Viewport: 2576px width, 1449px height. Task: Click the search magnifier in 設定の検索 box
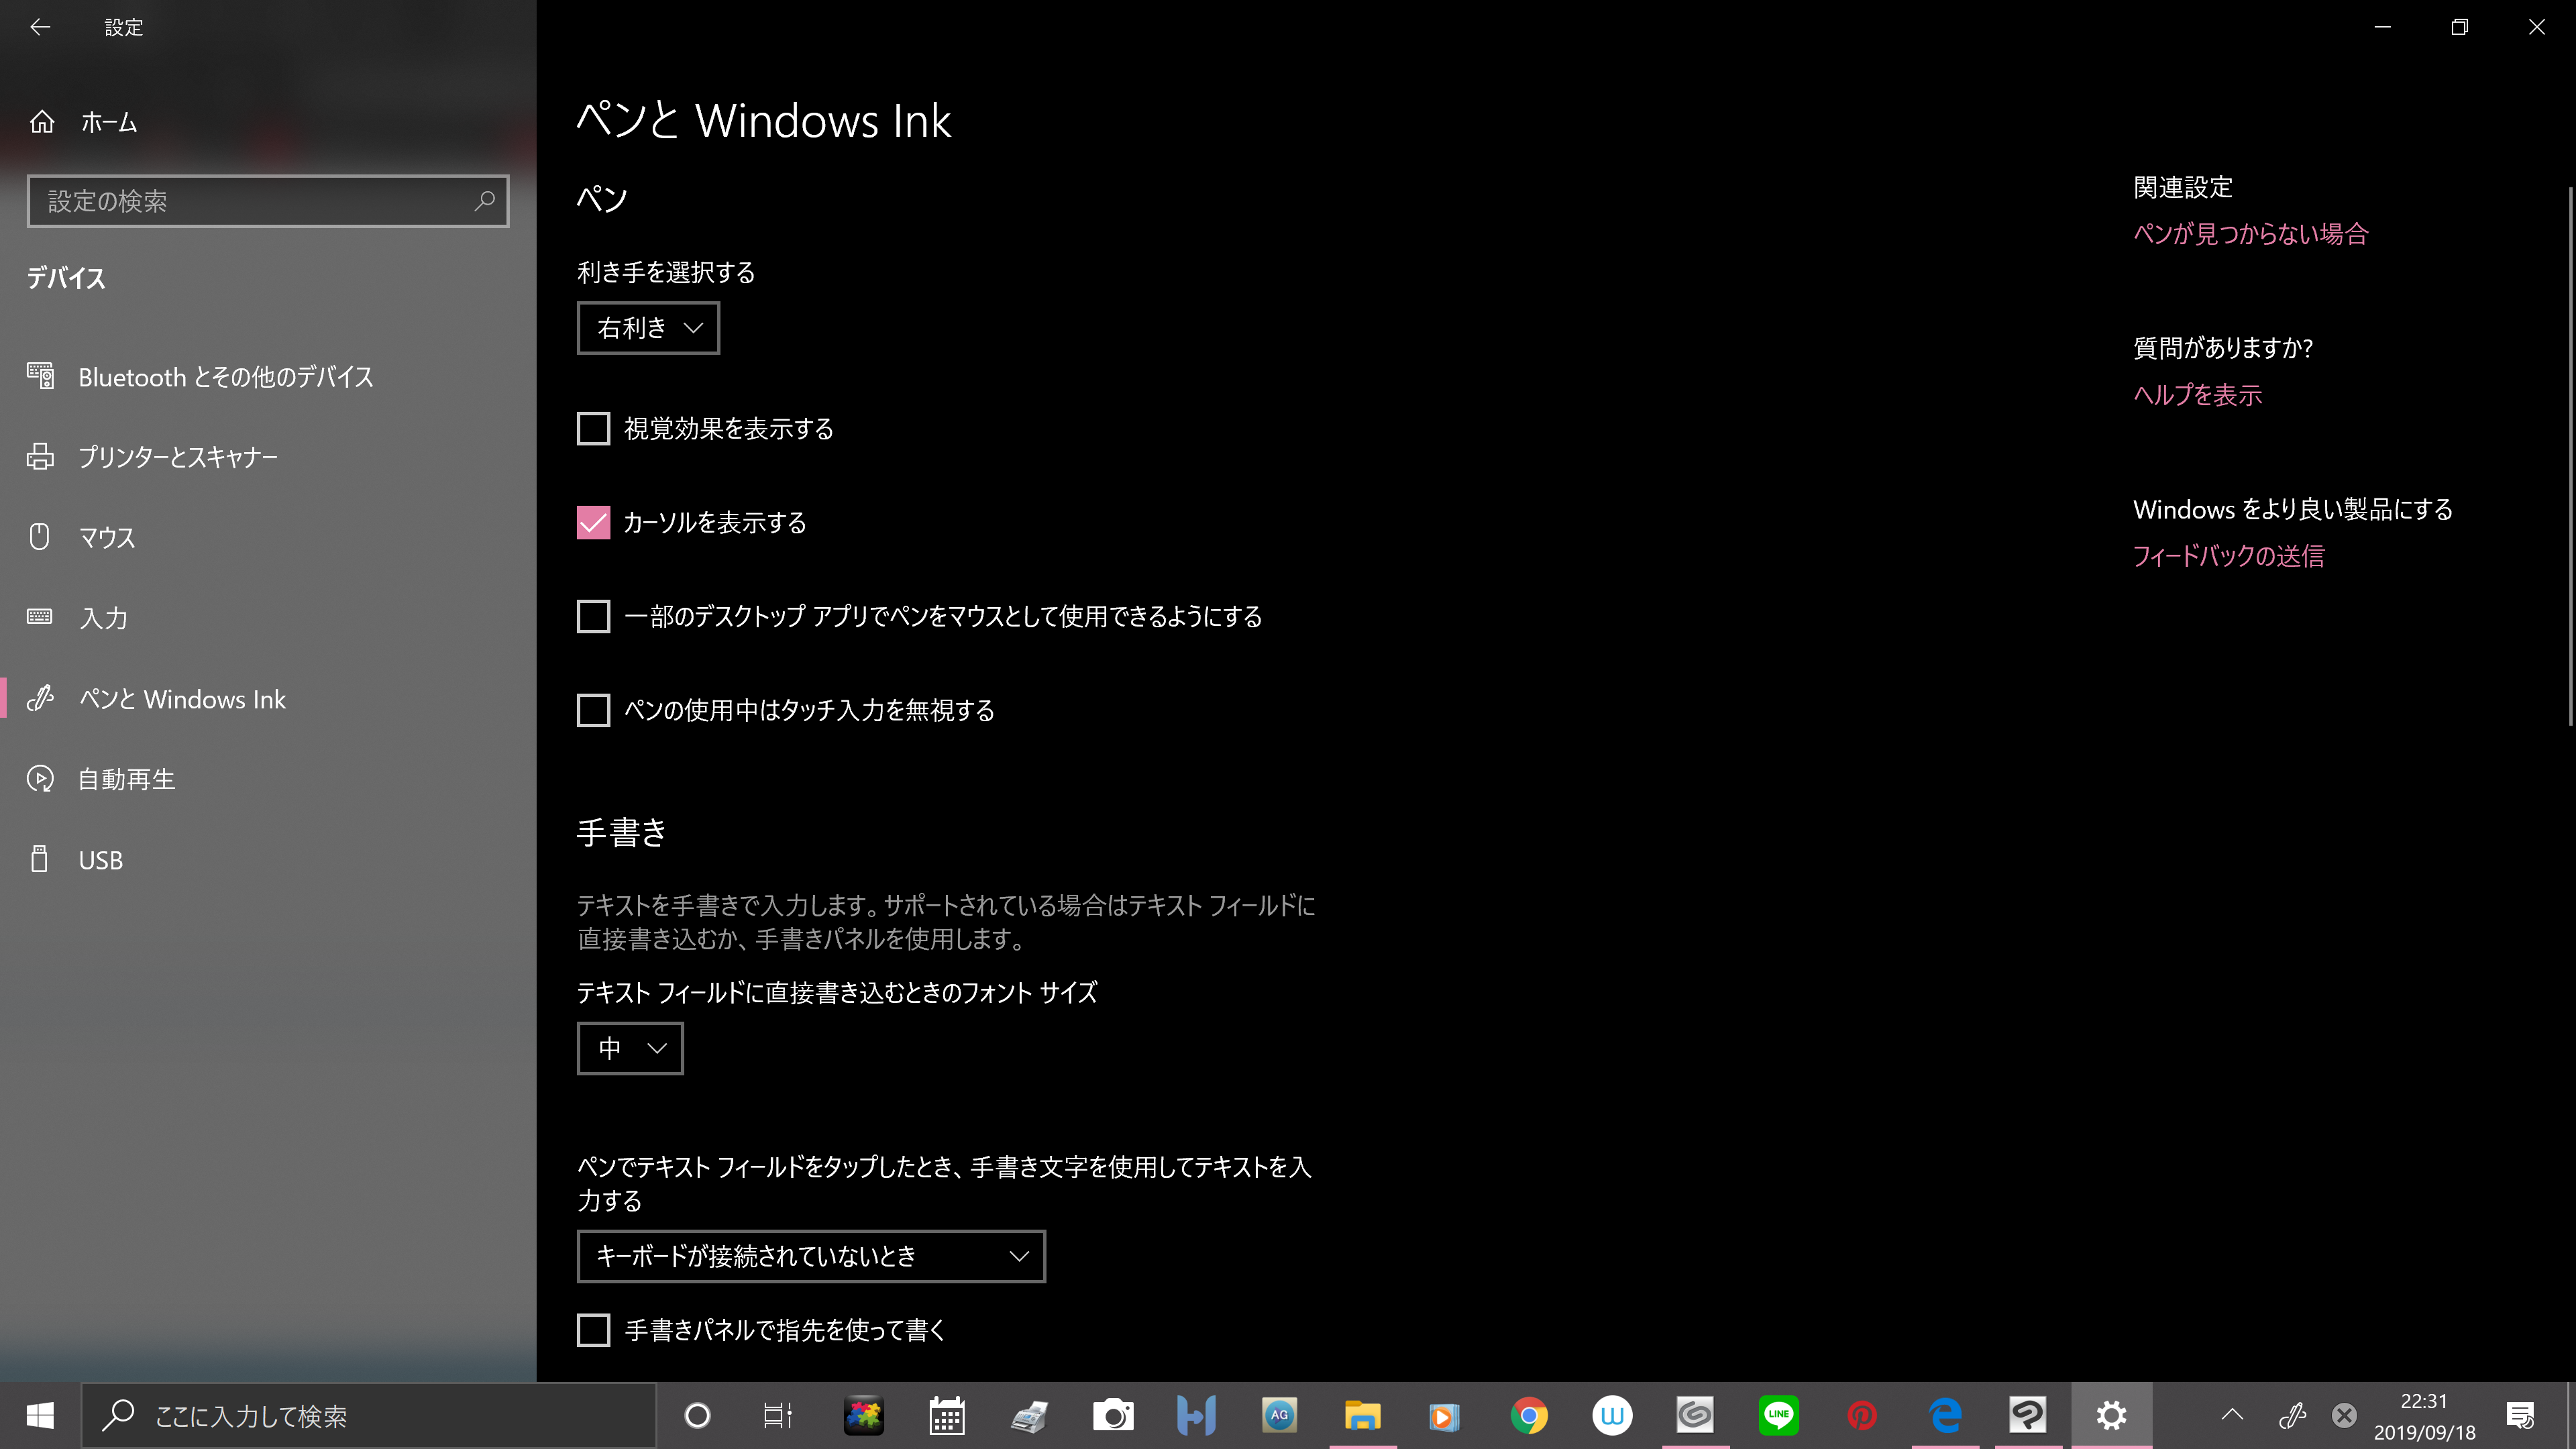tap(485, 201)
